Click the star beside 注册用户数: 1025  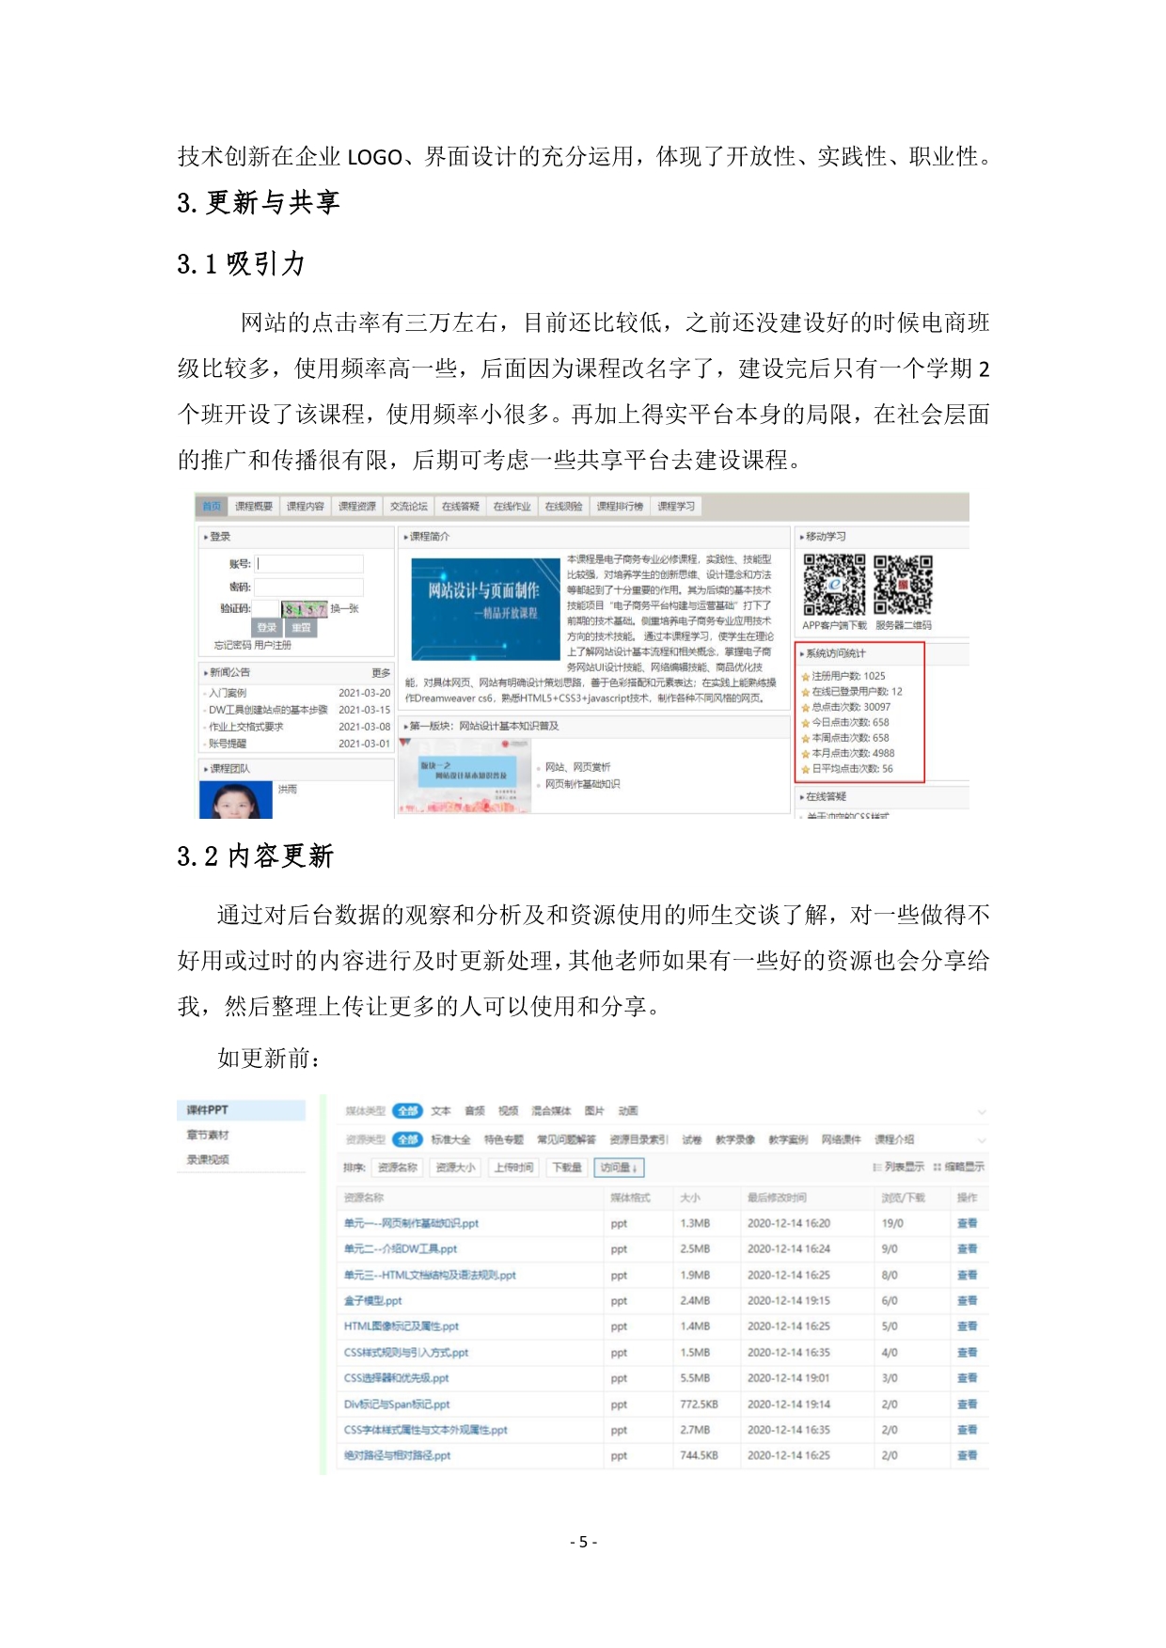pos(805,676)
